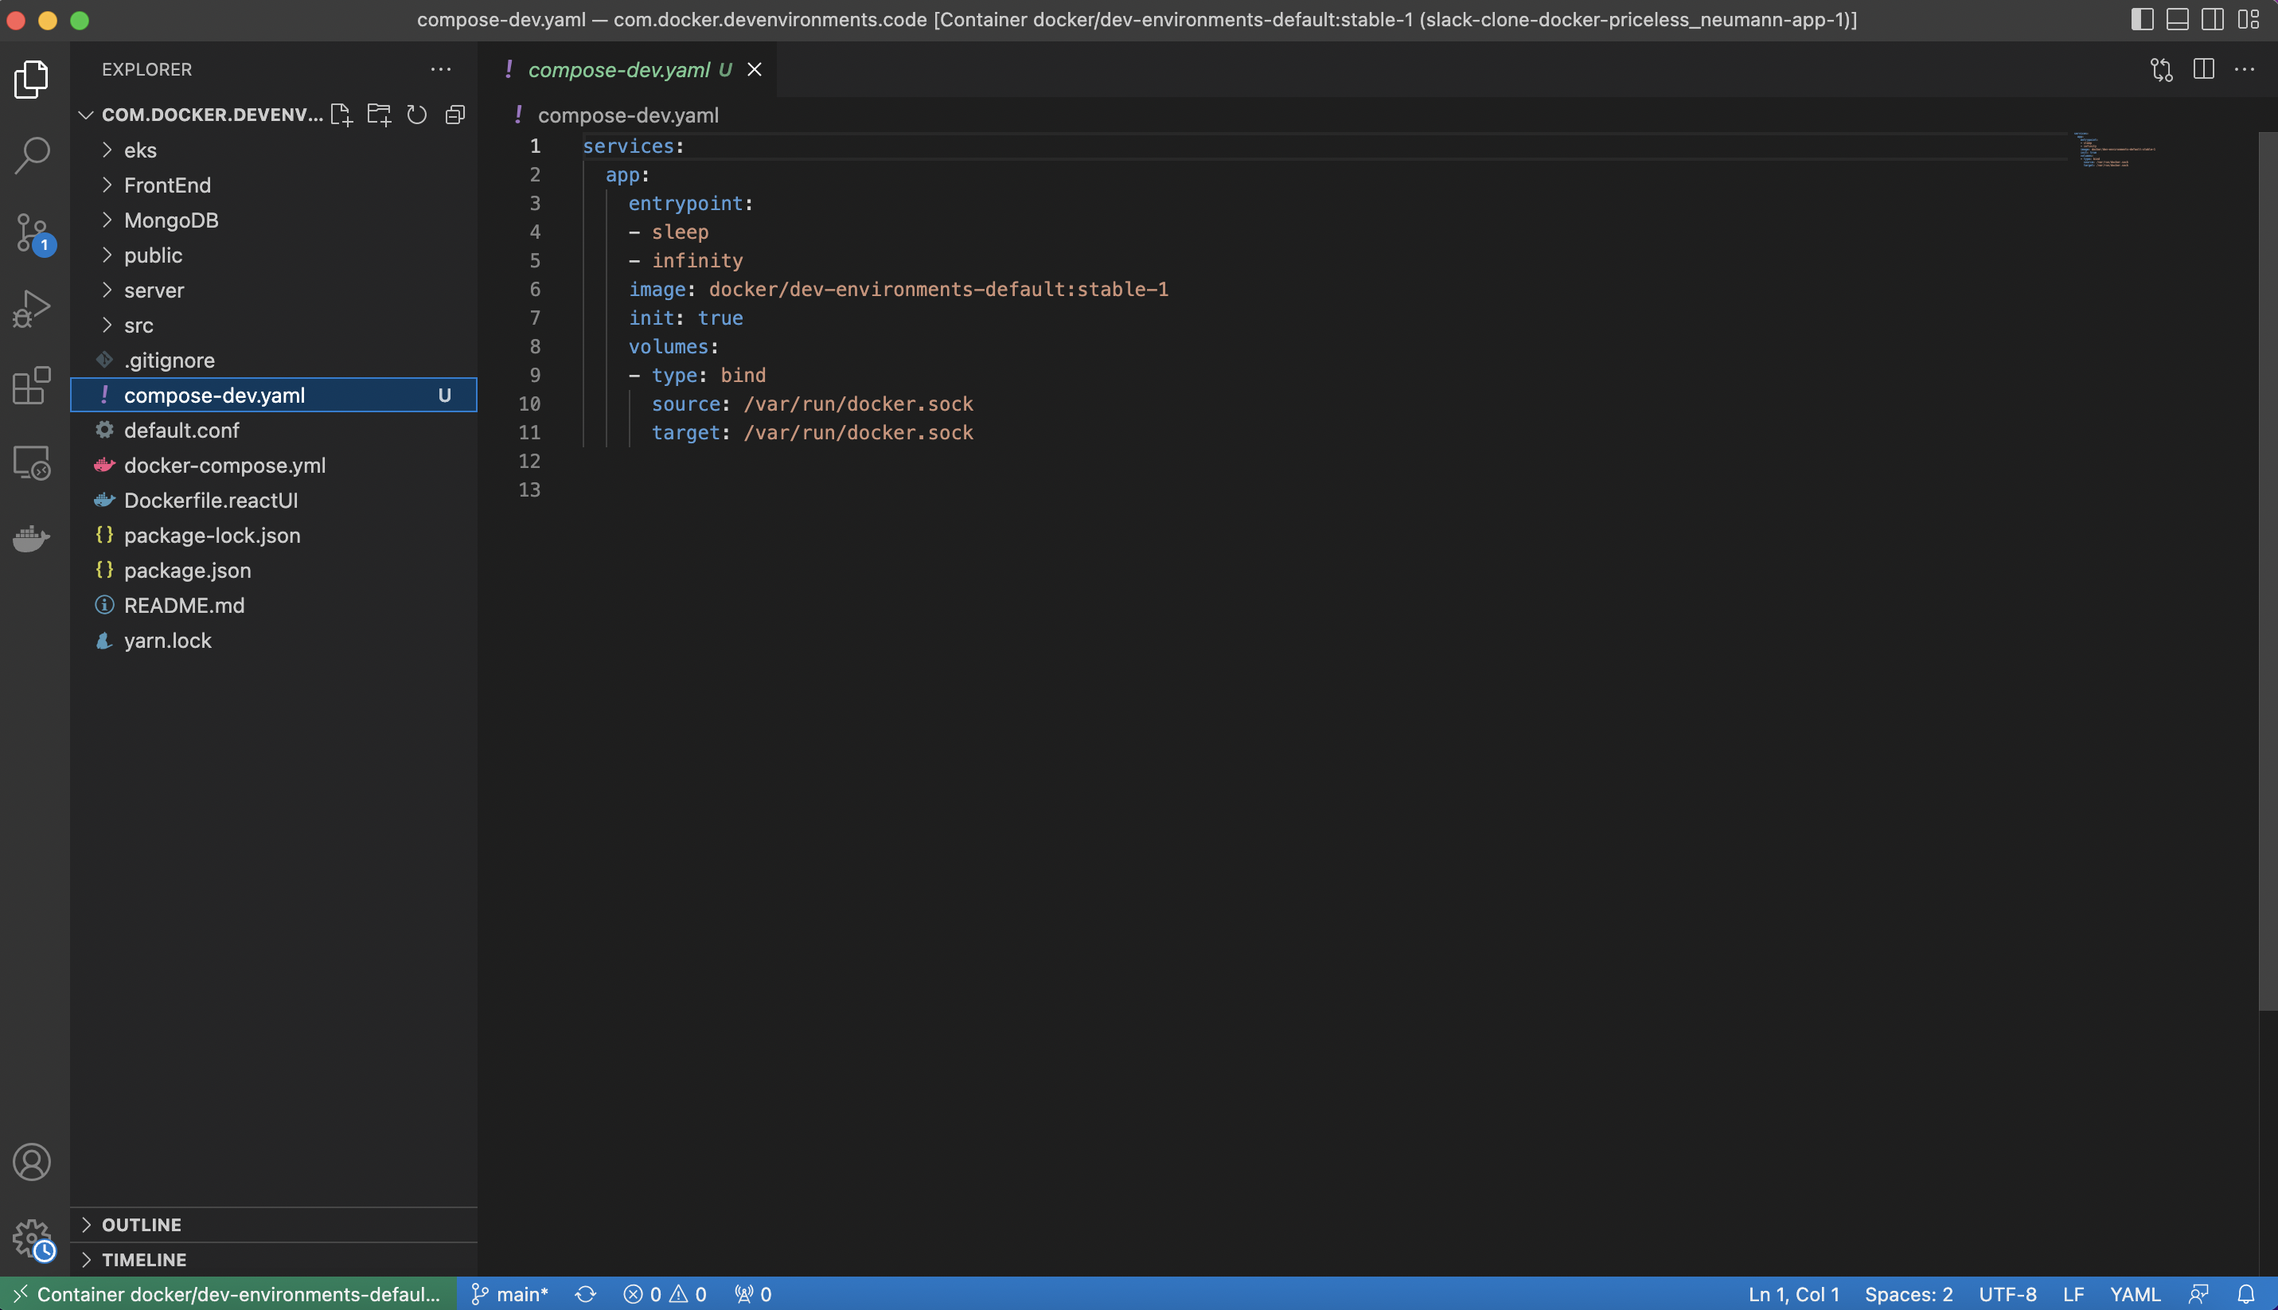Open changes compare icon in editor toolbar

pos(2161,69)
